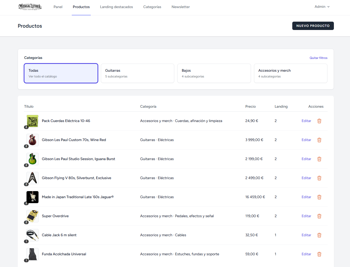Click the Jaguar guitar thumbnail
The width and height of the screenshot is (350, 267).
33,197
